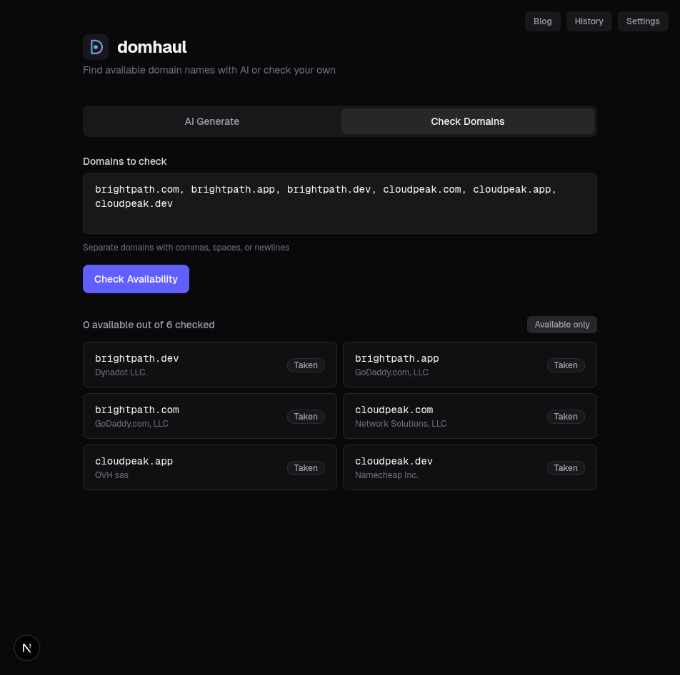
Task: Select the cloudpeak.com result card
Action: pos(469,416)
